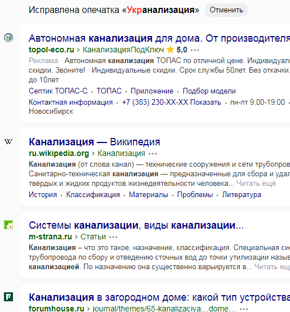Expand m-strana snippet with Читать ещё
Image resolution: width=290 pixels, height=312 pixels.
[x=272, y=266]
